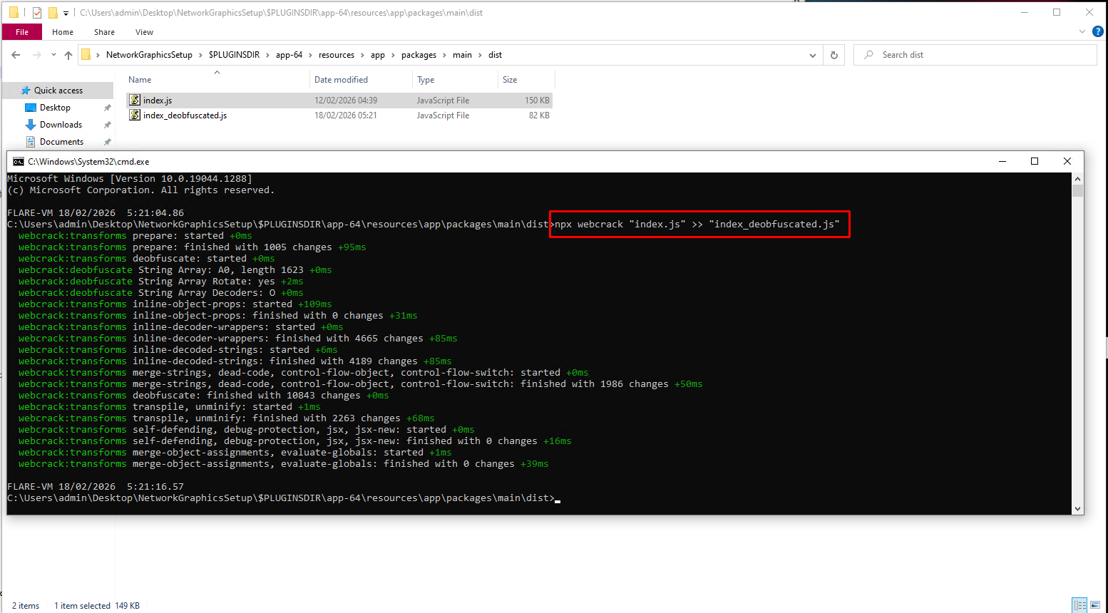Screen dimensions: 1108x613
Task: Open Explorer Help question mark icon
Action: (x=1098, y=32)
